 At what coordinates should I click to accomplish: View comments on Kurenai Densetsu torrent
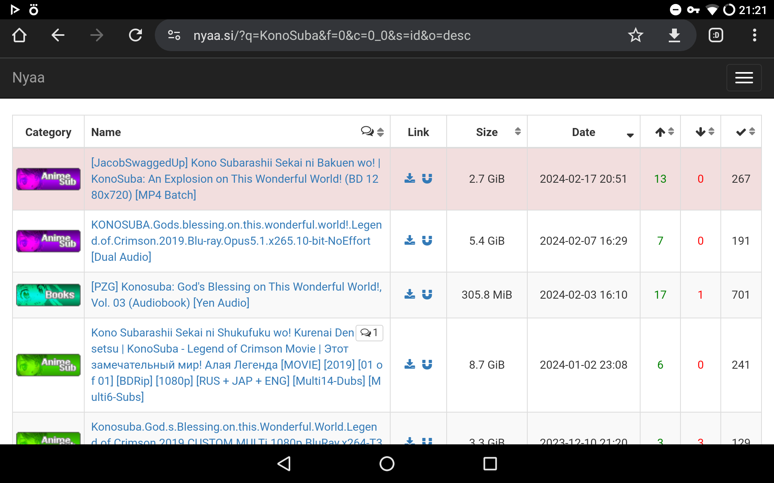370,332
